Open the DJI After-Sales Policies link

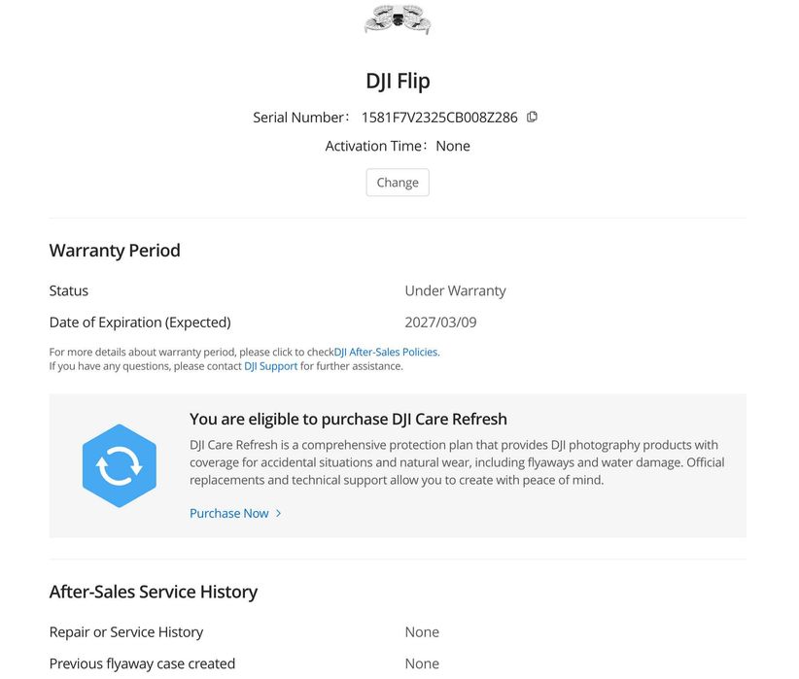pos(387,352)
